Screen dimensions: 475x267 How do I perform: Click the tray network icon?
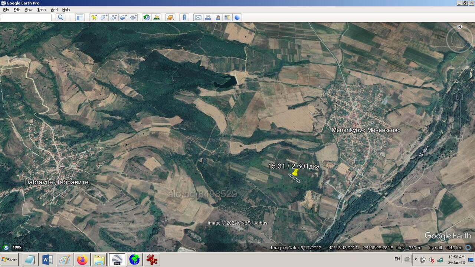pos(440,260)
